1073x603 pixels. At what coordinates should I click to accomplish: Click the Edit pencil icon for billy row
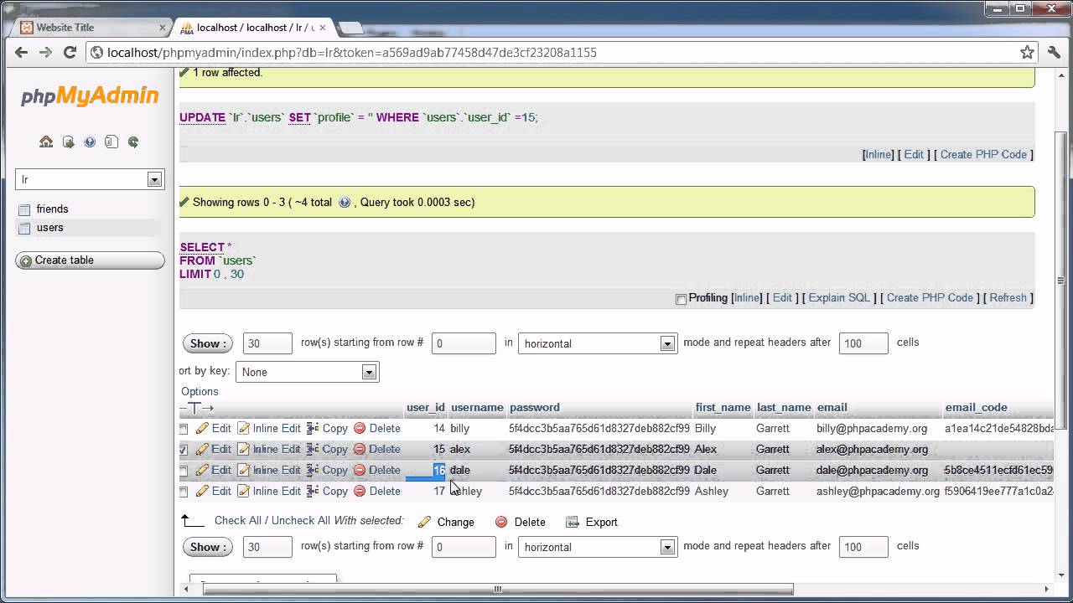coord(202,428)
